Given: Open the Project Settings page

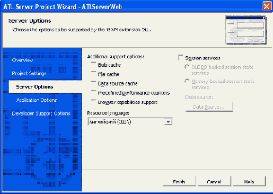Looking at the screenshot, I should click(x=29, y=73).
